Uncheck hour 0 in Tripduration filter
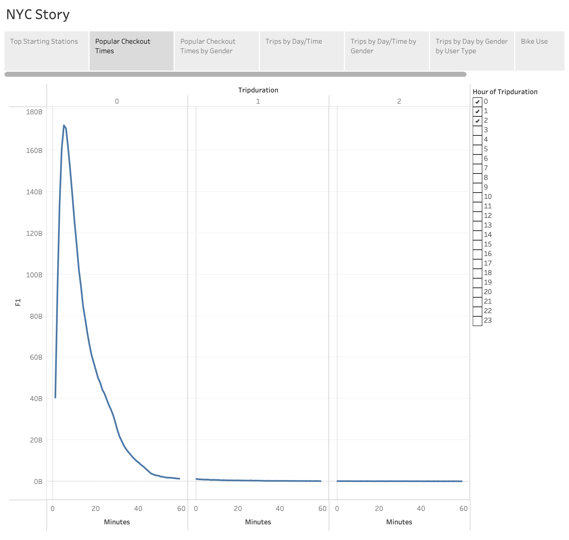This screenshot has height=540, width=569. pyautogui.click(x=477, y=102)
